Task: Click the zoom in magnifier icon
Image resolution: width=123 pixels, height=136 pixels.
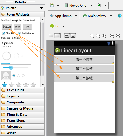Action: [x=118, y=36]
